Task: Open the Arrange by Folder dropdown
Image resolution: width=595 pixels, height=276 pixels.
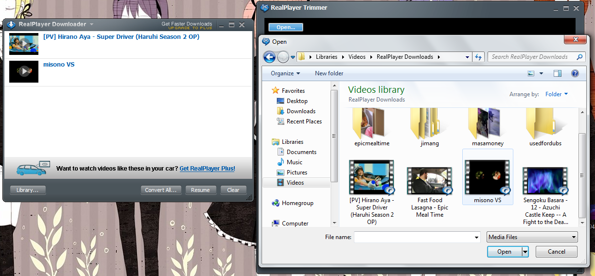Action: (x=557, y=94)
